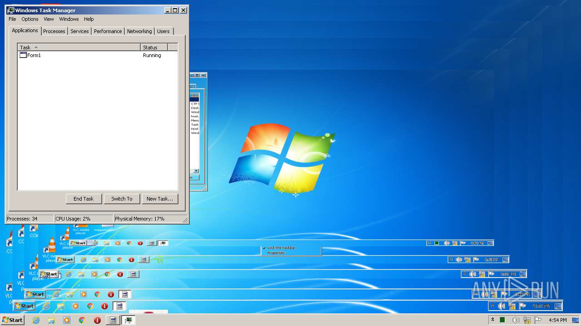
Task: Click the Task Manager resize grip corner
Action: pyautogui.click(x=185, y=220)
